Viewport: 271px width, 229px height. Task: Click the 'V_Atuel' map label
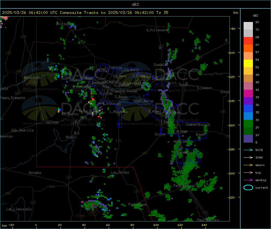(155, 111)
